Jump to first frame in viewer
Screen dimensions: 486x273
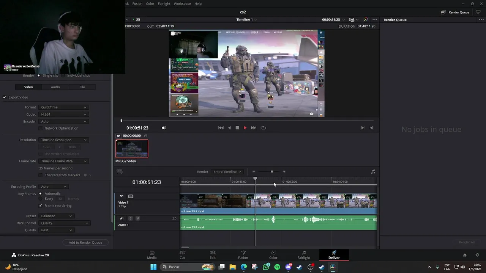click(221, 128)
